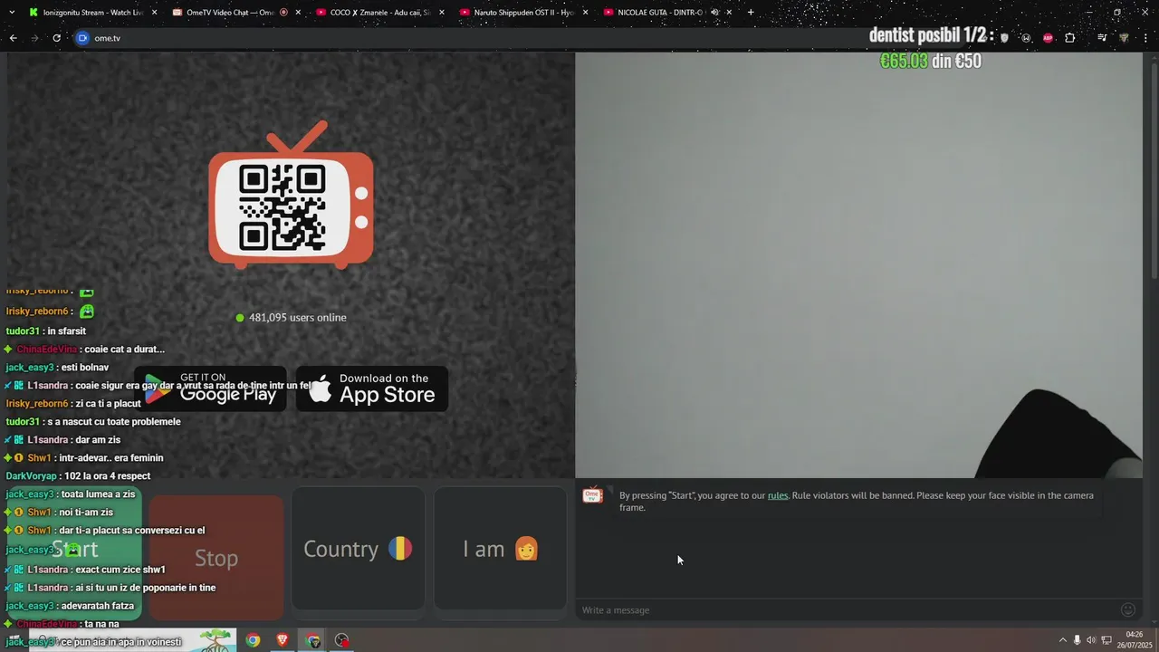
Task: Open Google Chrome from the taskbar
Action: tap(253, 640)
